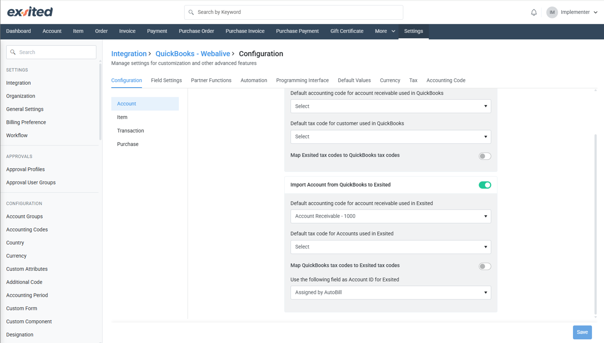
Task: Open Order in the top navigation
Action: 101,31
